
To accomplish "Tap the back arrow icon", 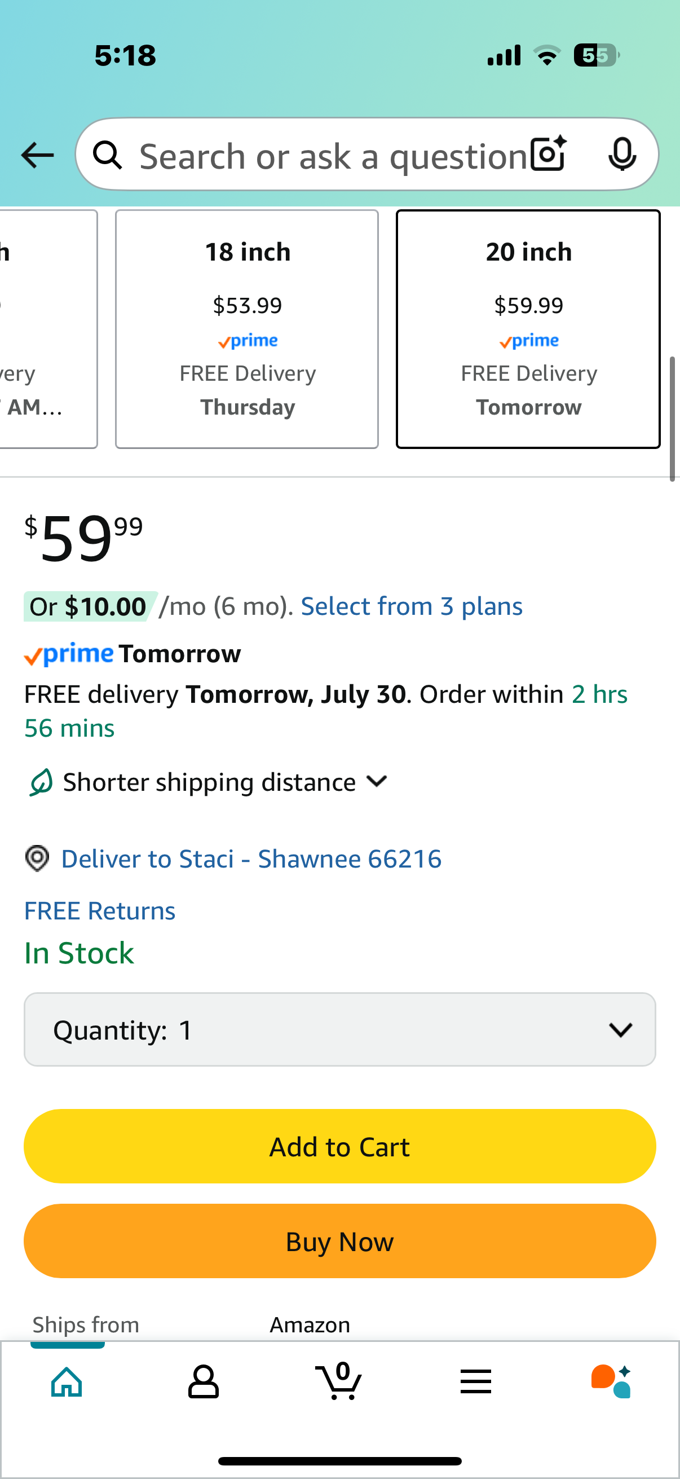I will pos(37,155).
